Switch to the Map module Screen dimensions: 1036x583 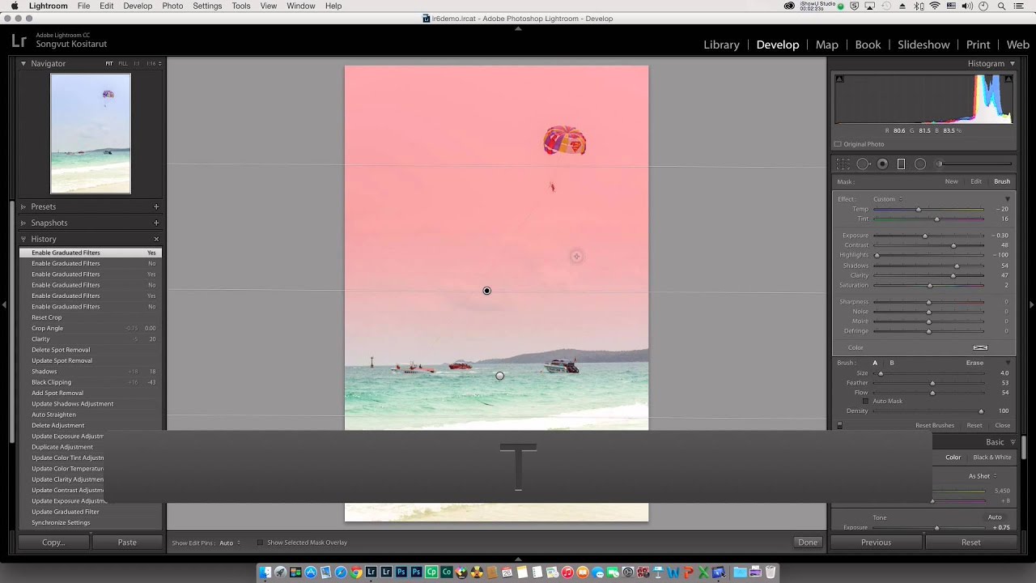(x=826, y=45)
